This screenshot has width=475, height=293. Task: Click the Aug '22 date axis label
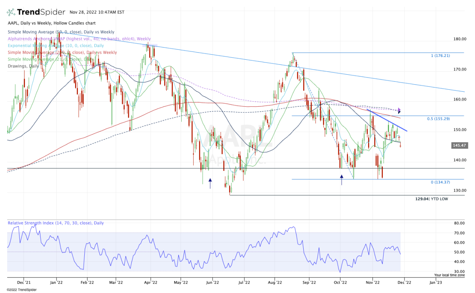point(275,283)
